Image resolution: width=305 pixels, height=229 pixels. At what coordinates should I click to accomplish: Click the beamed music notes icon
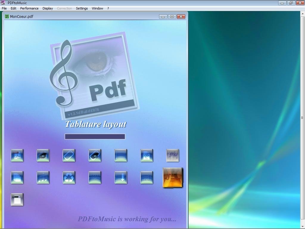coord(43,177)
